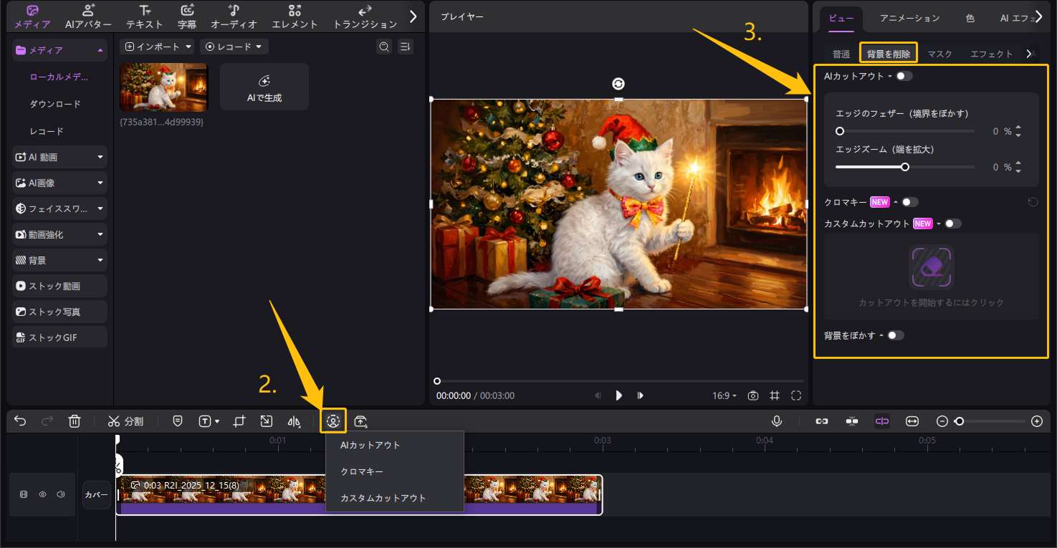Open the 16:9 aspect ratio dropdown
Screen dimensions: 1057x548
pos(724,395)
